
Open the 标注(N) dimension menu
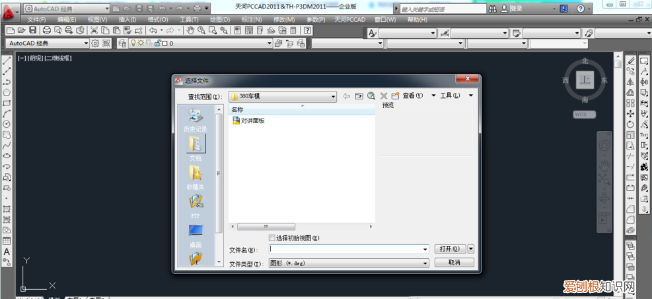coord(252,20)
